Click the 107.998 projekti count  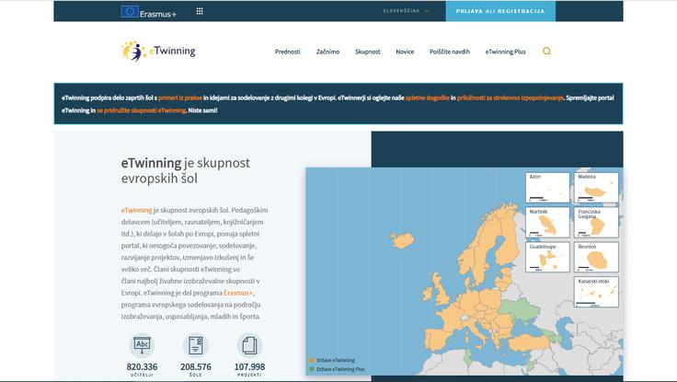tap(249, 369)
